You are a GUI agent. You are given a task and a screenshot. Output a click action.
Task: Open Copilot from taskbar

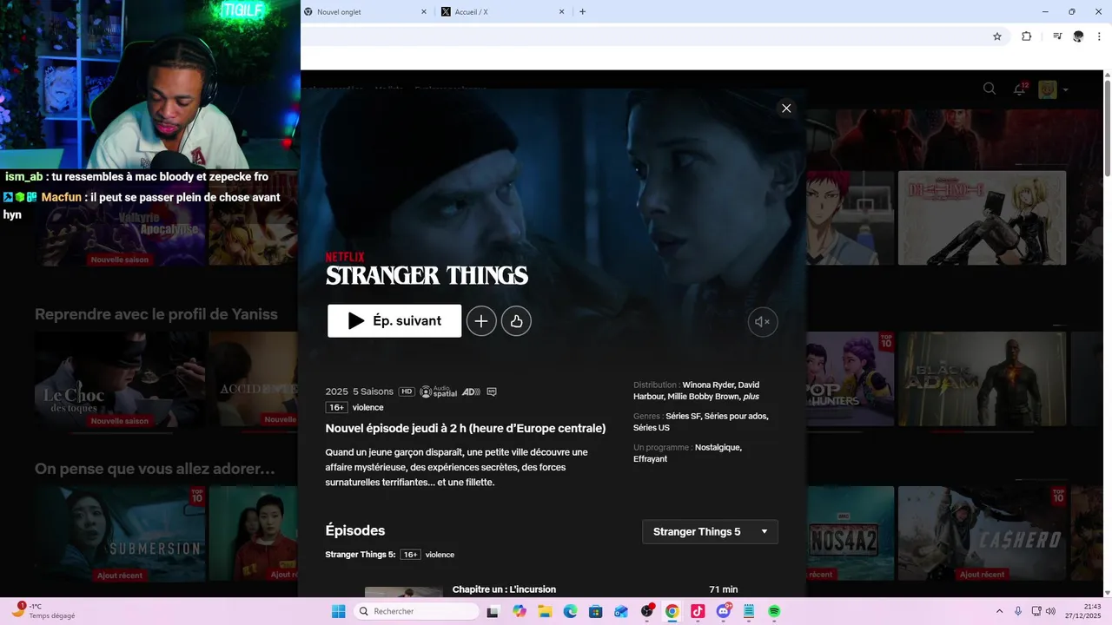pyautogui.click(x=520, y=611)
